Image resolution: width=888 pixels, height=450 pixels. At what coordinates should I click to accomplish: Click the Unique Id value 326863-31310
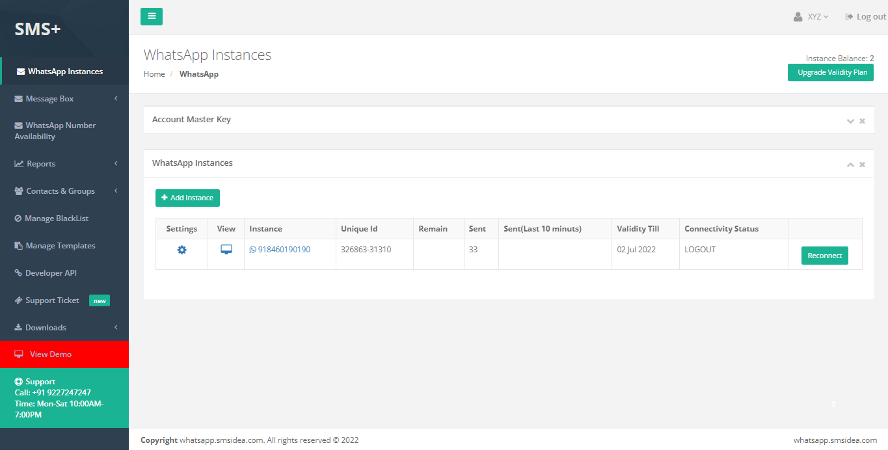[x=366, y=250]
